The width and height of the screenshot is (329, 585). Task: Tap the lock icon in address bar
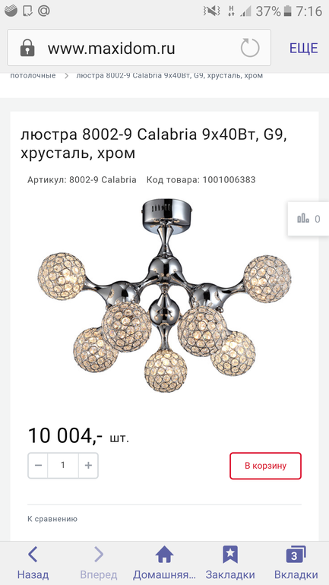[x=27, y=48]
